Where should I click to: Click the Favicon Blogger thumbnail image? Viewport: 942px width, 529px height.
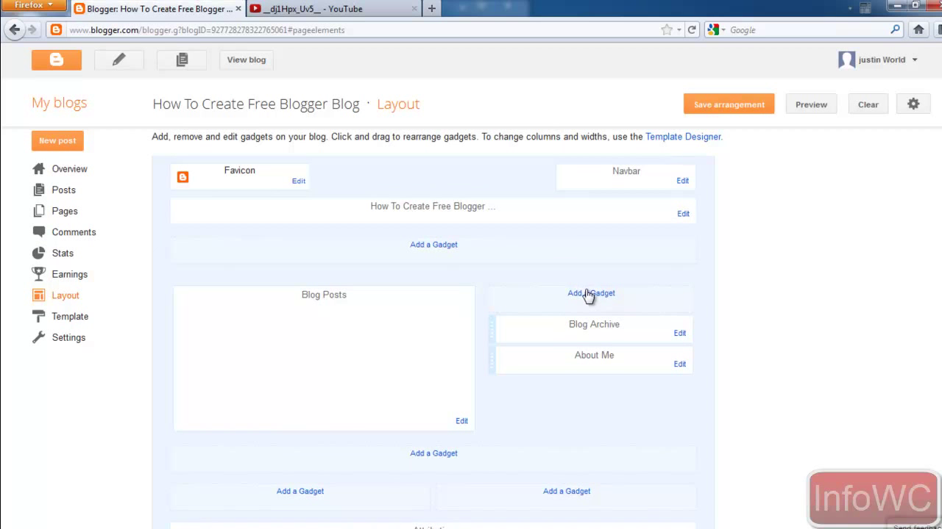(183, 177)
